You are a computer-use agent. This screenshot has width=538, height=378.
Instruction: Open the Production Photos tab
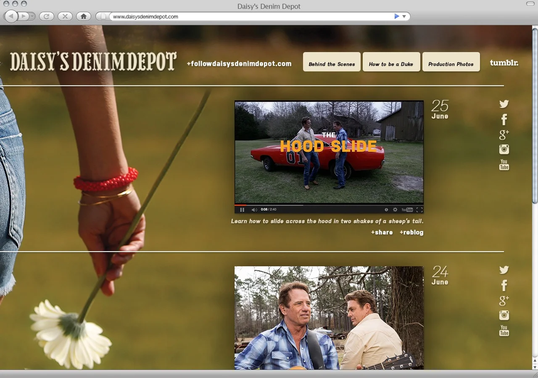click(x=451, y=62)
